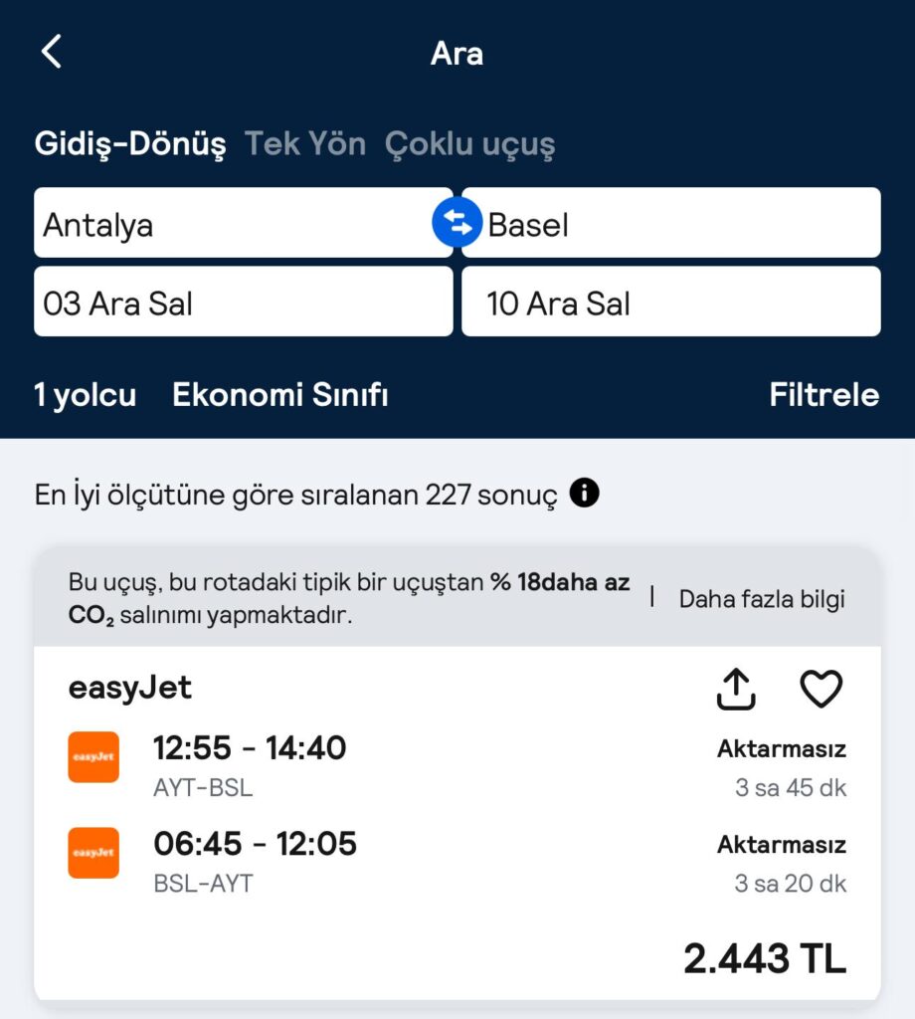The height and width of the screenshot is (1019, 915).
Task: Select the Gidiş-Dönüş trip type
Action: (130, 144)
